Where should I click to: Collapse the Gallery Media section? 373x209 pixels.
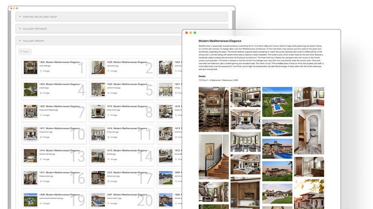pyautogui.click(x=99, y=41)
